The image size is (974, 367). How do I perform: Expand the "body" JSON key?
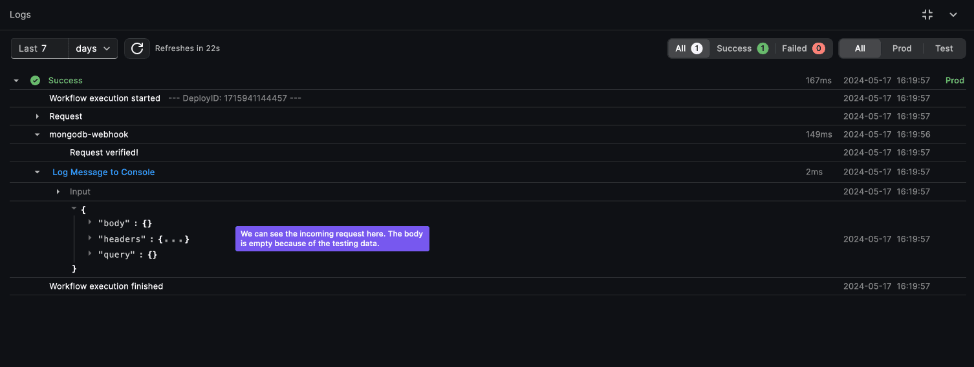click(x=90, y=222)
